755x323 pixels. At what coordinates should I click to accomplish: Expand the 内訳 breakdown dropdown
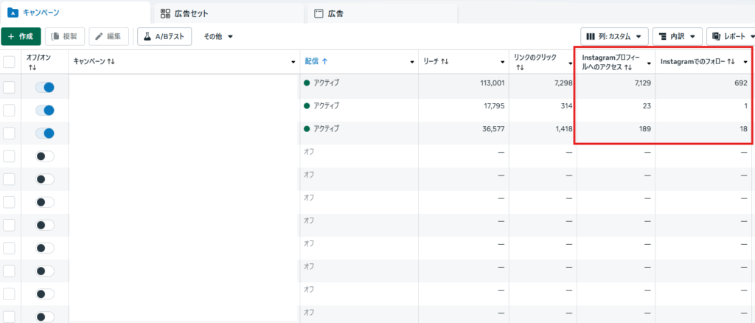click(676, 36)
